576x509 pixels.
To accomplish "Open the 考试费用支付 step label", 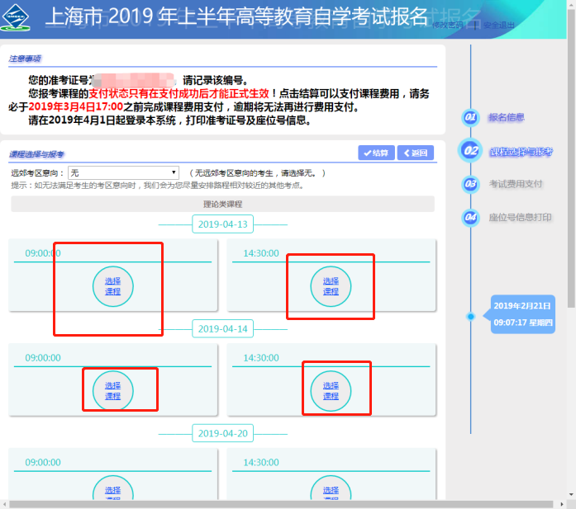I will click(x=515, y=184).
